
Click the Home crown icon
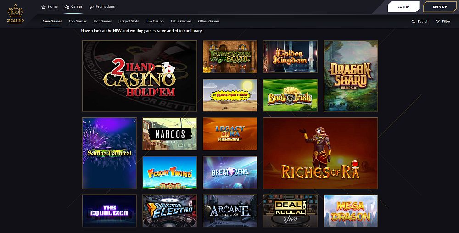[x=44, y=7]
